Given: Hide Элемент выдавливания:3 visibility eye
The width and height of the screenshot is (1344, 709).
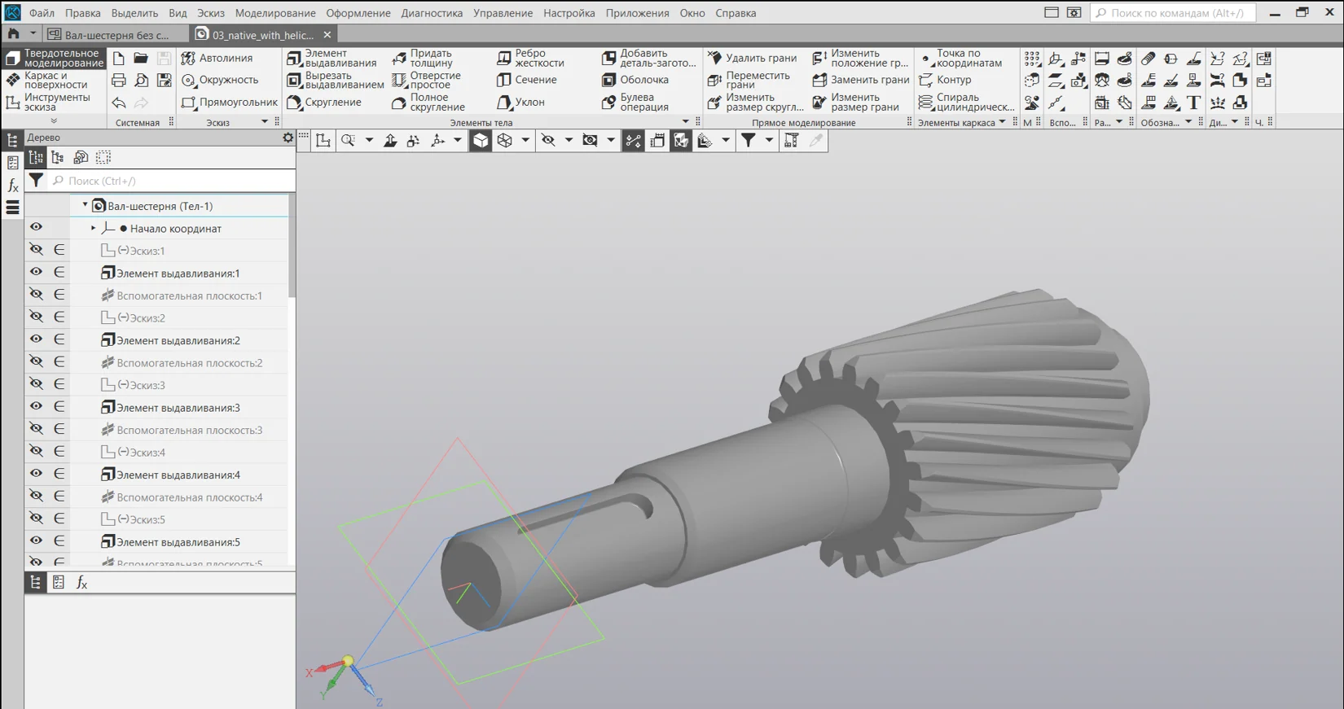Looking at the screenshot, I should click(x=36, y=406).
